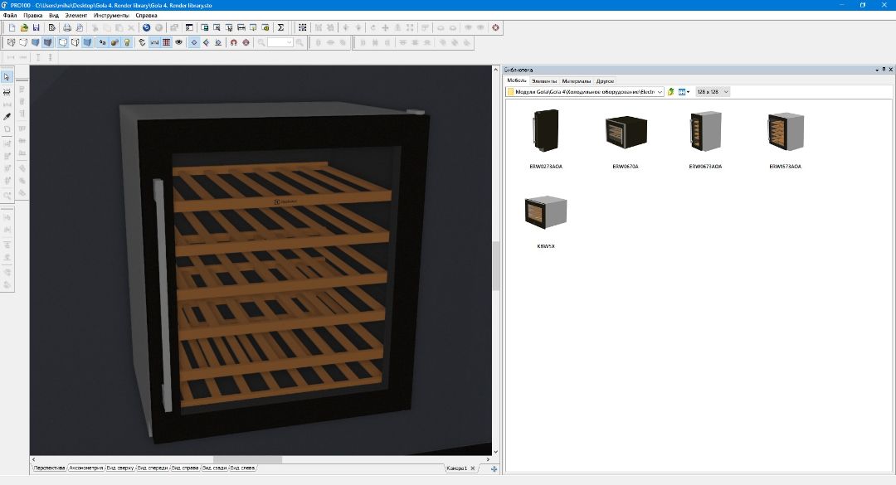Click the blue Undo icon
Viewport: 896px width, 485px height.
[146, 27]
